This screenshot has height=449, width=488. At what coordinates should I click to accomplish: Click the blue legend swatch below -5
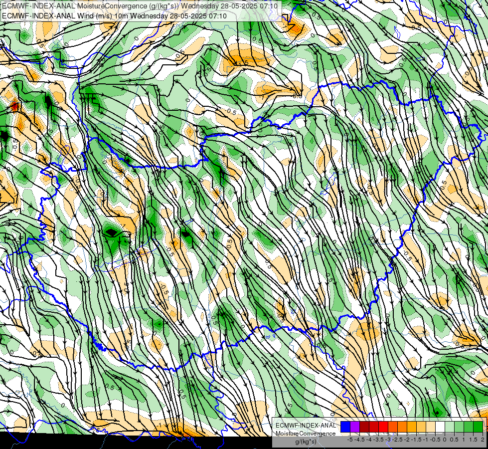coord(345,427)
